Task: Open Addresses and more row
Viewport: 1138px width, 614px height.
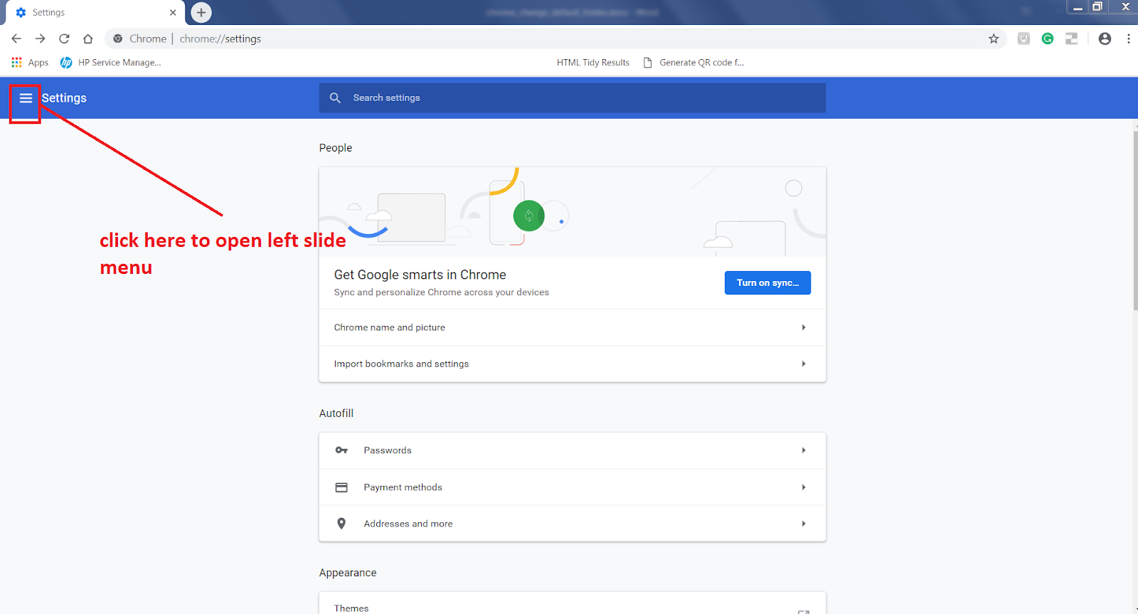Action: (x=573, y=524)
